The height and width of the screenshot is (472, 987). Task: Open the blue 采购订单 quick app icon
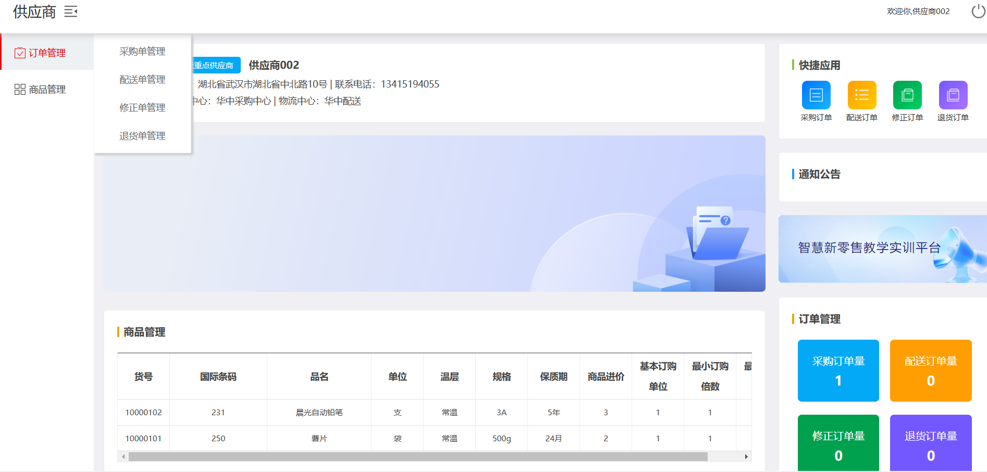[816, 95]
